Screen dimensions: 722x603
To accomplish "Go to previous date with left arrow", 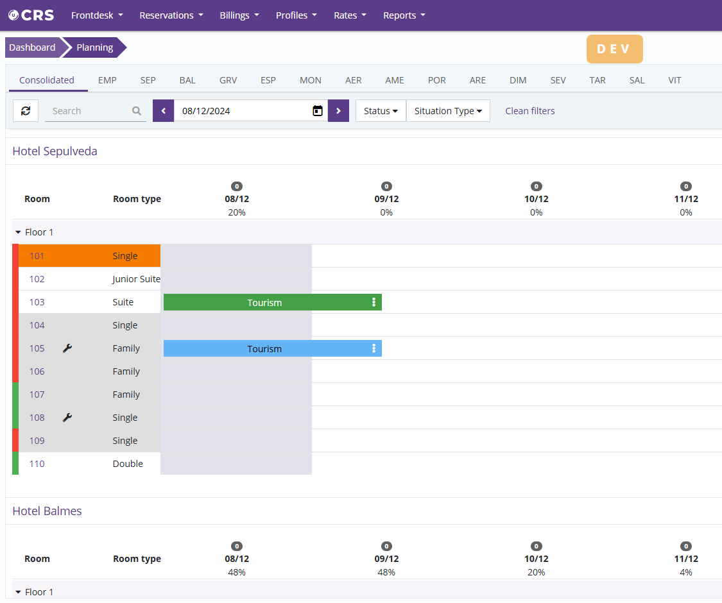I will tap(164, 111).
